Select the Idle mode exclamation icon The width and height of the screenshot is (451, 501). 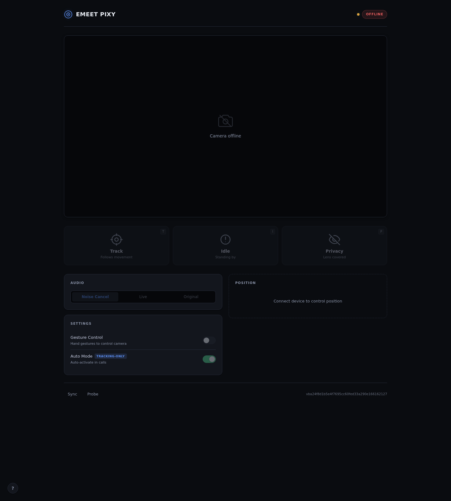tap(225, 240)
